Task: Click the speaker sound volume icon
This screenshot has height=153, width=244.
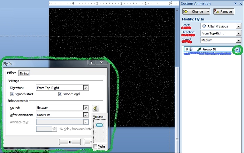Action: (x=96, y=108)
